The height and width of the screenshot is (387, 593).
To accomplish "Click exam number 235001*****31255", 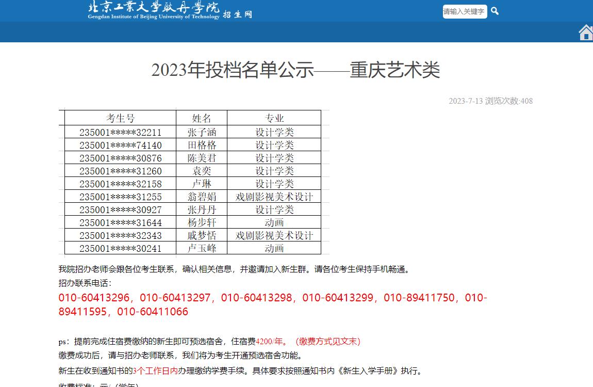I will point(120,197).
